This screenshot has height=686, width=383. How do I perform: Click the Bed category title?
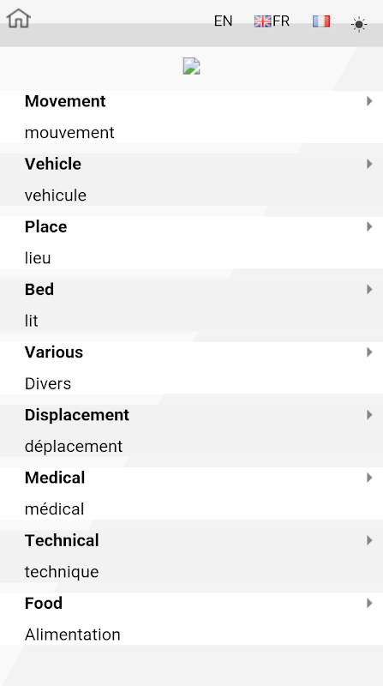coord(39,290)
